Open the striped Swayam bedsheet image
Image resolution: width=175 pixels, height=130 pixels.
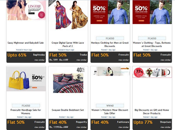click(x=68, y=80)
